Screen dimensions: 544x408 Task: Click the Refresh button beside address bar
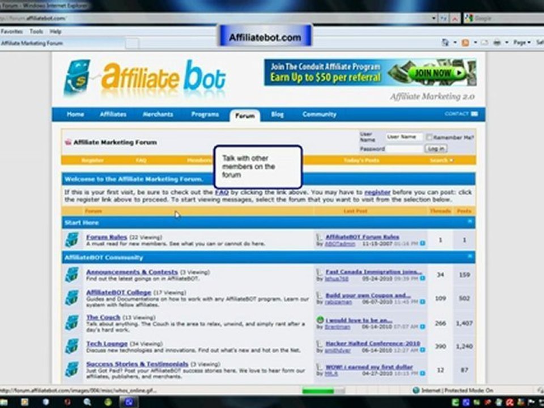click(x=444, y=18)
